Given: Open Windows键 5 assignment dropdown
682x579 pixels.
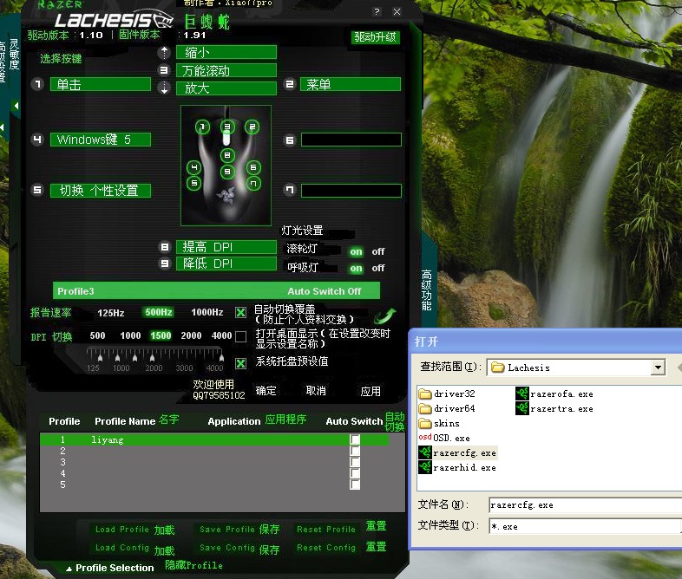Looking at the screenshot, I should point(101,140).
